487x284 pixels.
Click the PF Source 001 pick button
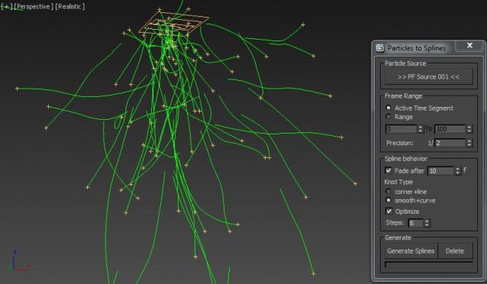pos(429,77)
